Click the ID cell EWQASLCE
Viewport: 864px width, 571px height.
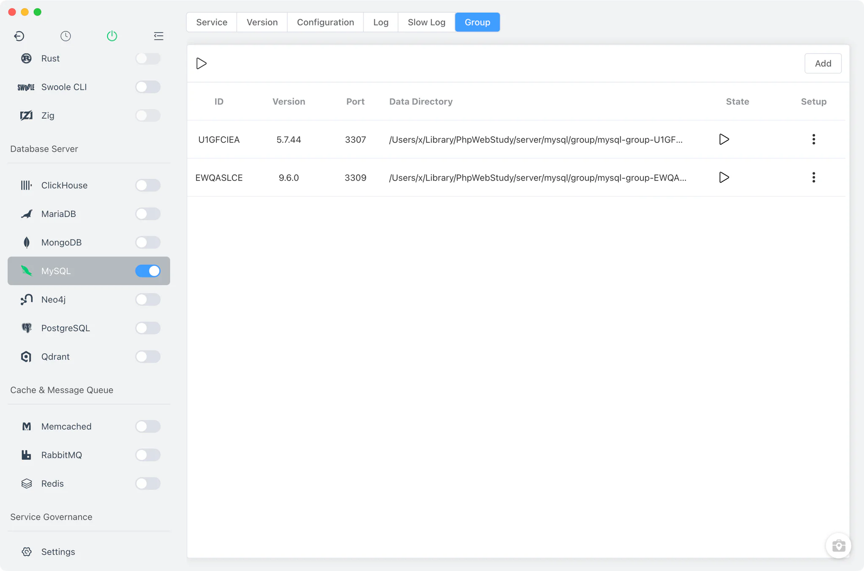(219, 178)
